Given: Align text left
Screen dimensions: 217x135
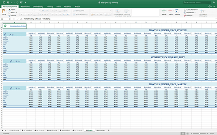Looking at the screenshot, I should pos(52,14).
